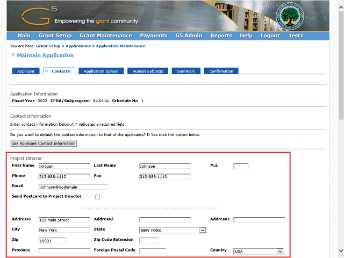The image size is (344, 258).
Task: Open the Confirmation tab
Action: coord(221,71)
